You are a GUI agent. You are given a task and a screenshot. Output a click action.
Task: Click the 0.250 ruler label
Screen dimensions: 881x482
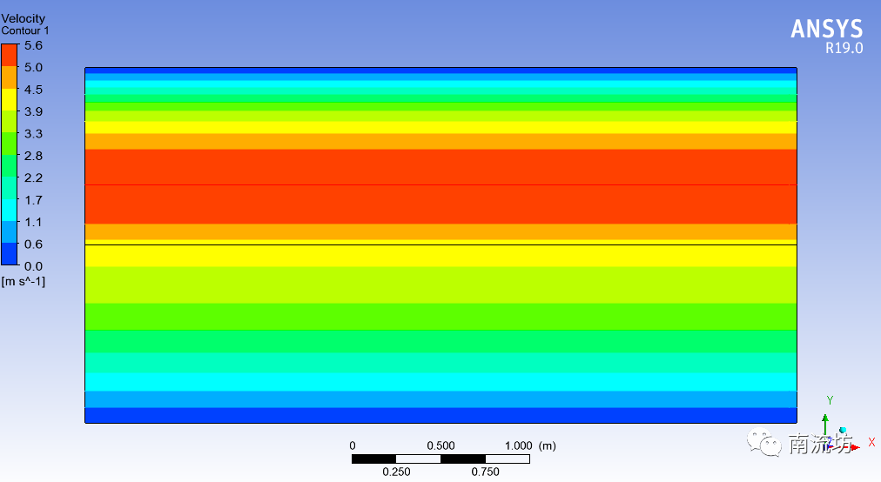click(396, 472)
